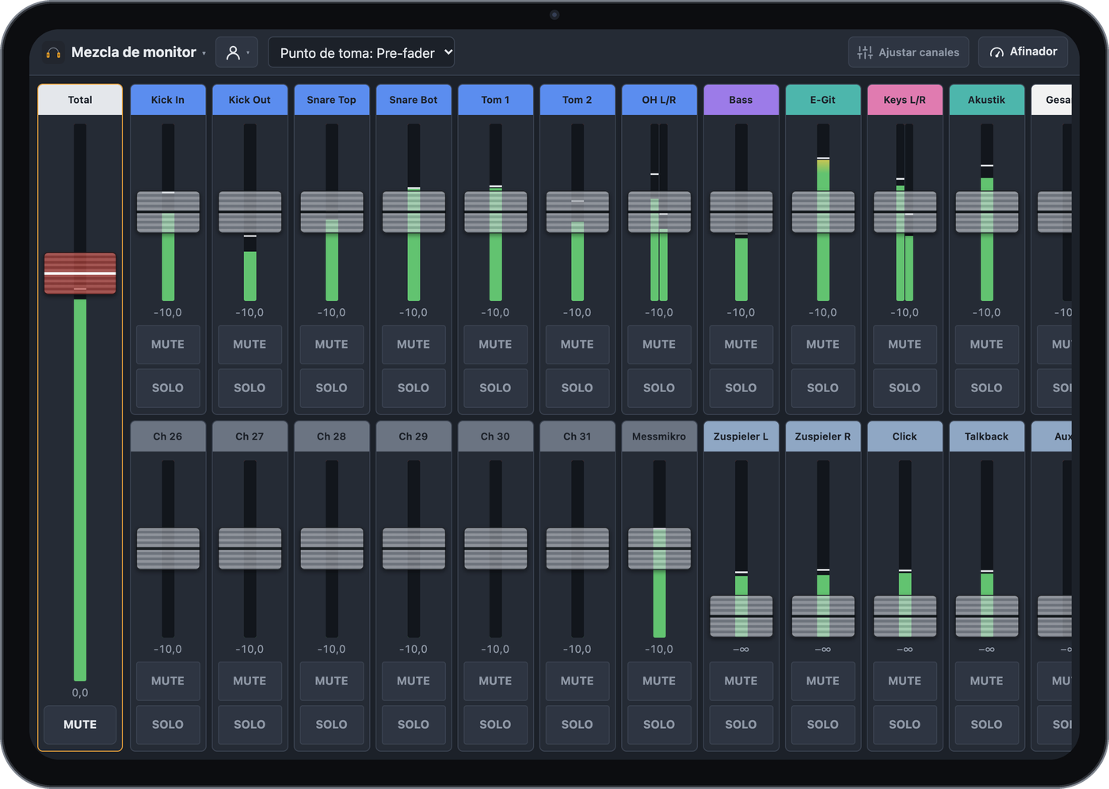Mute the Ch 27 channel
The width and height of the screenshot is (1109, 789).
pyautogui.click(x=250, y=680)
